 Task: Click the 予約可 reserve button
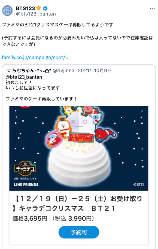(79, 232)
